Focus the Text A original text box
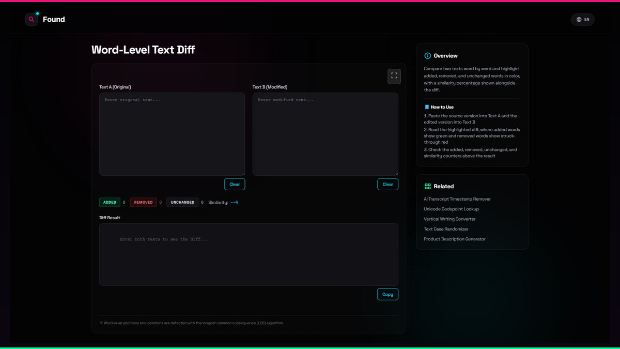This screenshot has width=620, height=349. (172, 134)
